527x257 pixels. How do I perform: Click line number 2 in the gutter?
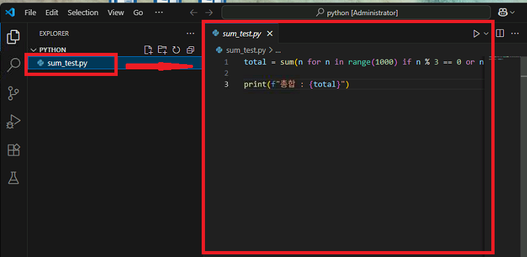coord(226,73)
